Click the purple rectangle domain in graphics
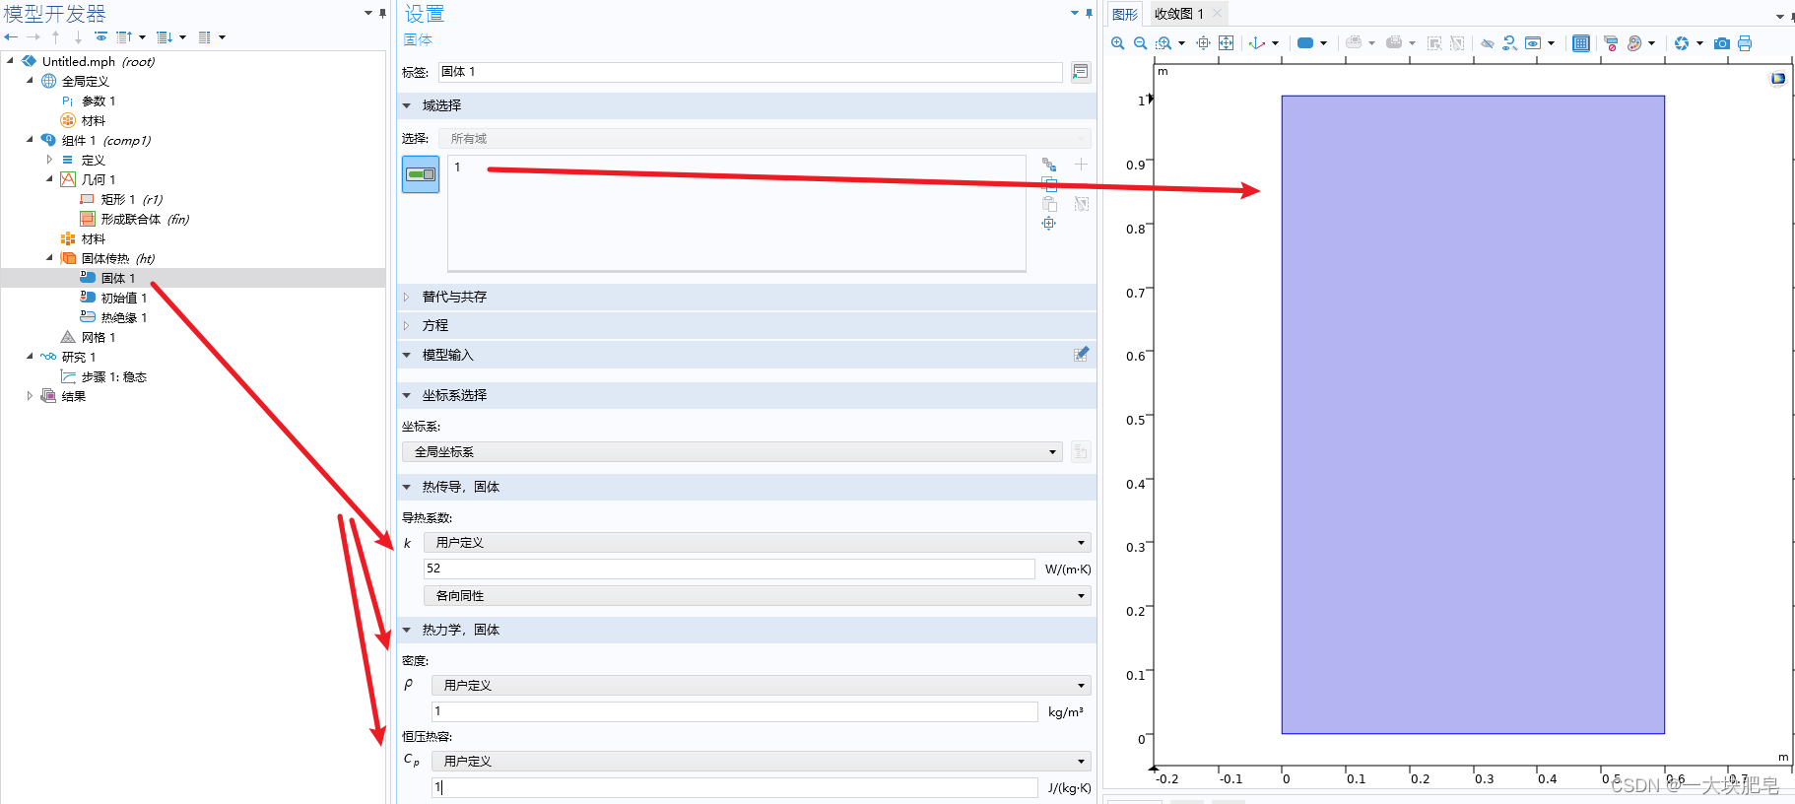 (x=1473, y=415)
